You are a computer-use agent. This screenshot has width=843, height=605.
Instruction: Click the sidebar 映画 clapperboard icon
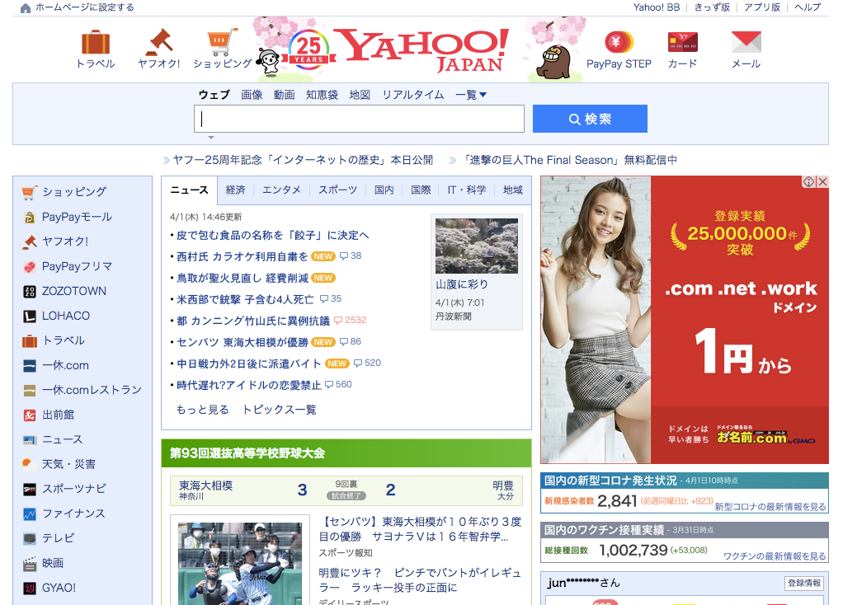(29, 563)
